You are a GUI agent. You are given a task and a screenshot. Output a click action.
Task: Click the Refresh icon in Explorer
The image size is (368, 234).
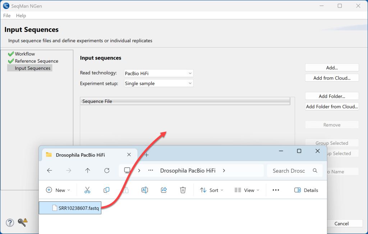tap(107, 171)
